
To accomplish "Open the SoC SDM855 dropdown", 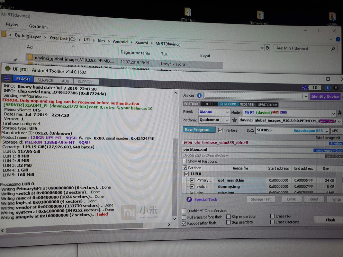I will point(327,131).
